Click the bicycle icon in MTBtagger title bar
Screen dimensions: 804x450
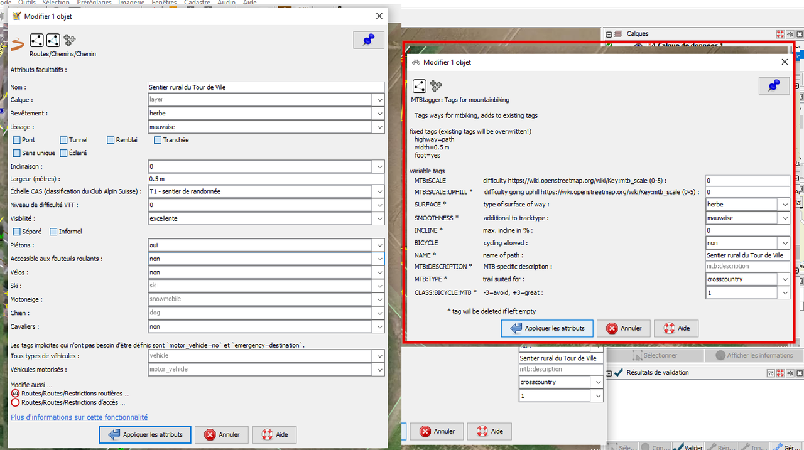tap(416, 62)
